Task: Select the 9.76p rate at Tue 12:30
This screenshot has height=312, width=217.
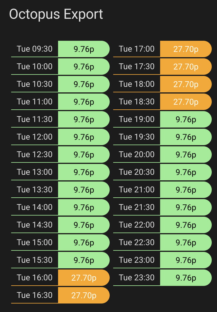Action: coord(84,155)
